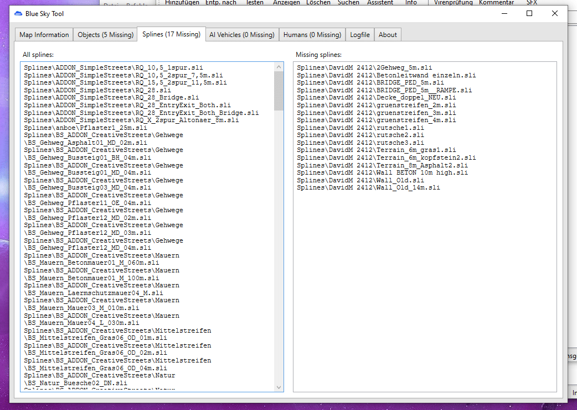Open the Map Information tab
The width and height of the screenshot is (577, 410).
pyautogui.click(x=44, y=35)
